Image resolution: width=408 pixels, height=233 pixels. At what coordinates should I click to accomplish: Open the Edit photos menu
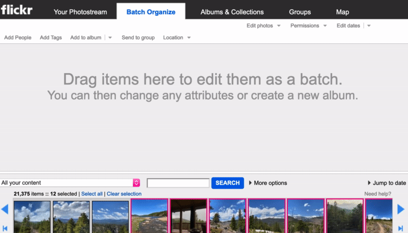coord(259,25)
